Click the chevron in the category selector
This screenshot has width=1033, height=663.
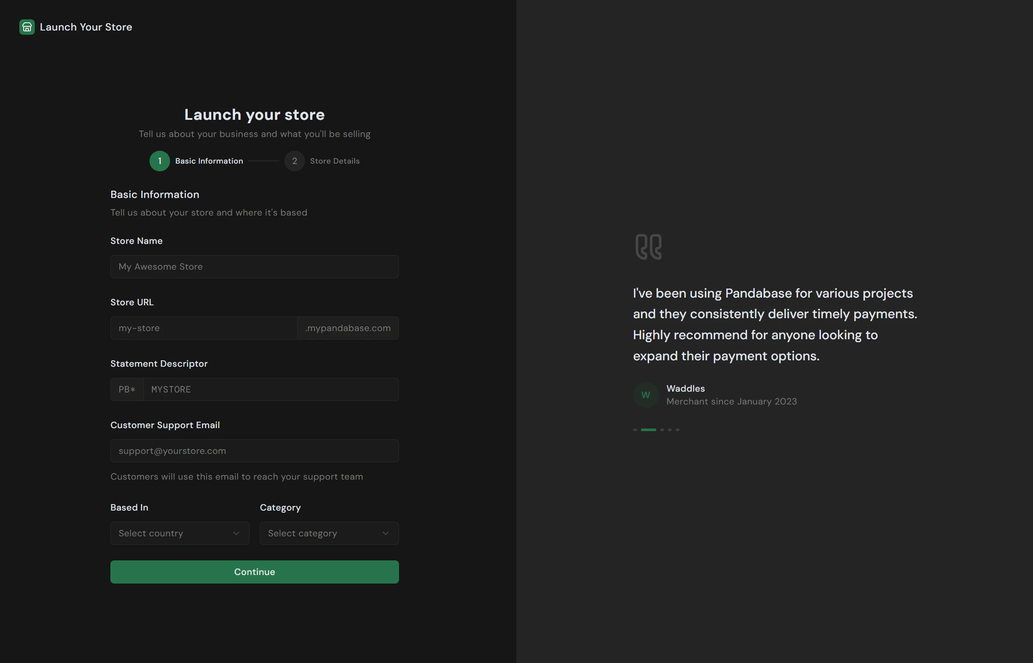[x=385, y=533]
